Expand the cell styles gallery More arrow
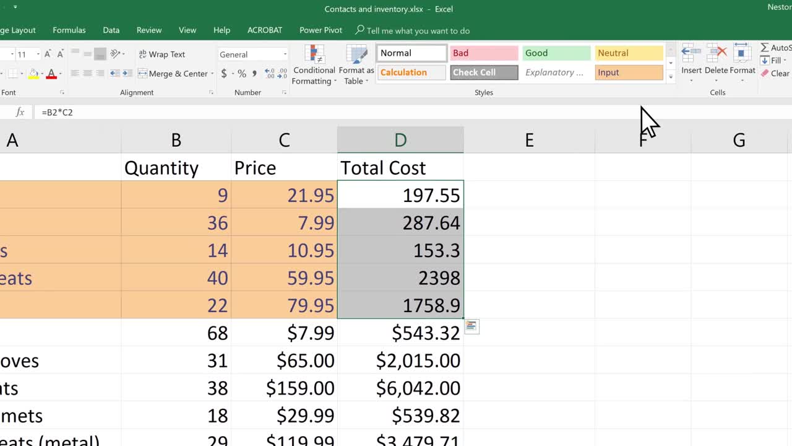The image size is (792, 446). 670,76
